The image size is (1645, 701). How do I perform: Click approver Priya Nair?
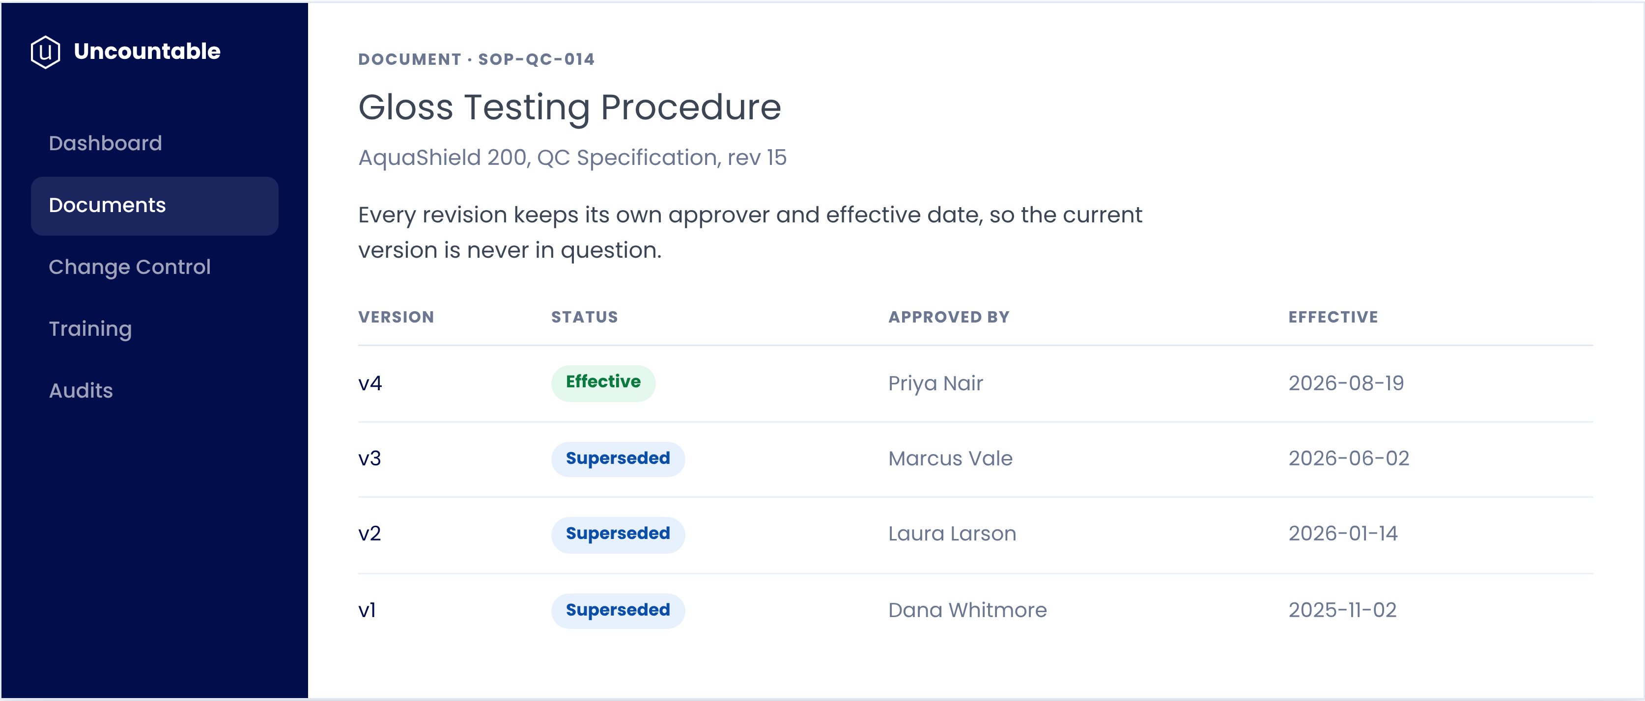click(x=935, y=383)
